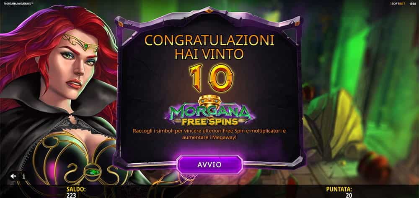Click the clock time display
Viewport: 419px width, 198px height.
pyautogui.click(x=412, y=4)
